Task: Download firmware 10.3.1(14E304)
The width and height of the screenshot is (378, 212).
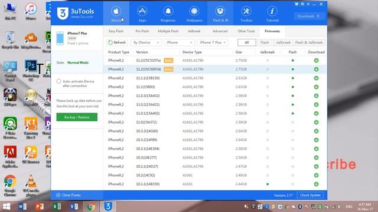Action: (x=316, y=149)
